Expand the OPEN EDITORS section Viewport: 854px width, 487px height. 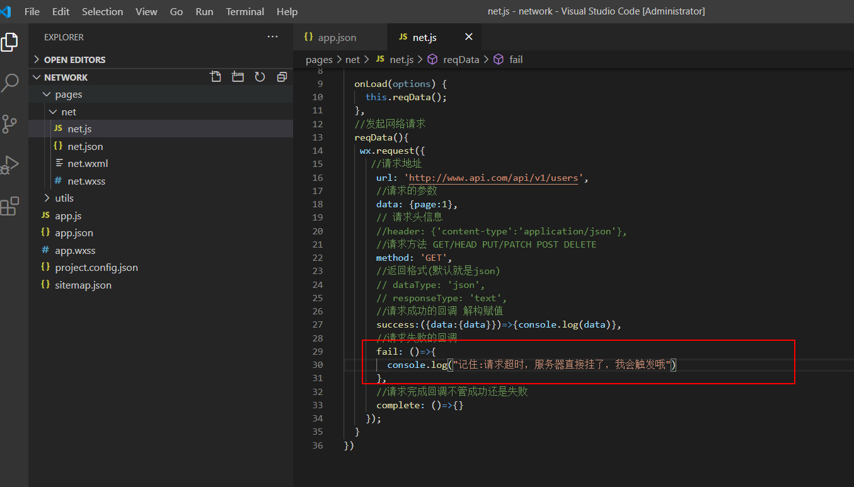coord(161,59)
